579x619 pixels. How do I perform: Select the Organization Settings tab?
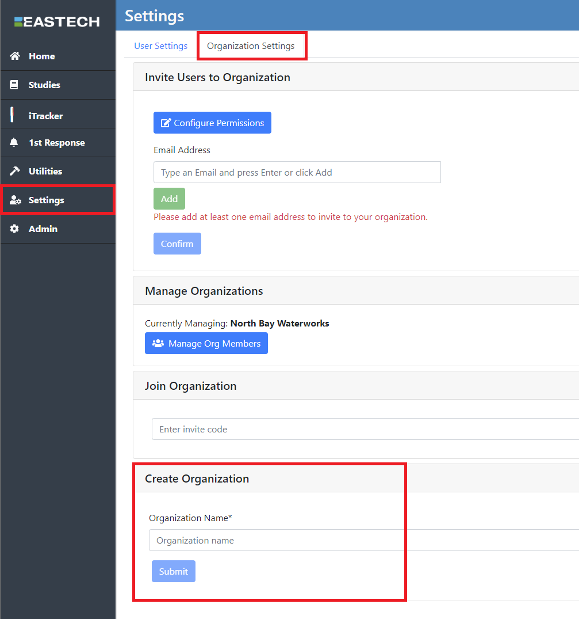coord(251,46)
